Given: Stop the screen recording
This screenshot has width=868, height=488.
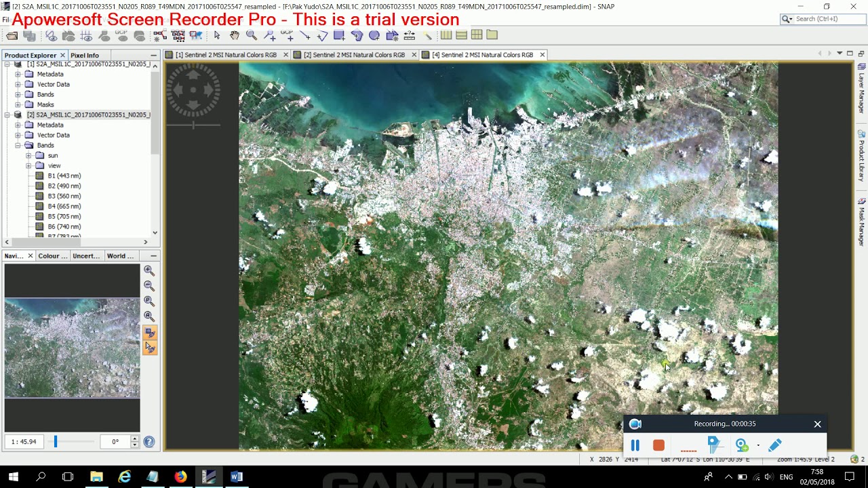Looking at the screenshot, I should point(658,445).
